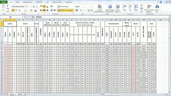171x96 pixels.
Task: Click formula bar containing KANAL
Action: coord(102,17)
